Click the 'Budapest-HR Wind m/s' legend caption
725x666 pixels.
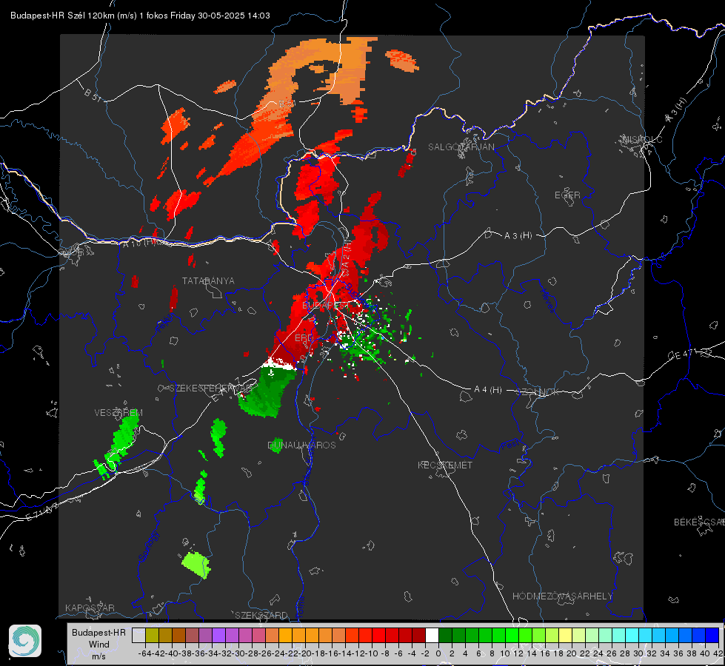(x=98, y=644)
